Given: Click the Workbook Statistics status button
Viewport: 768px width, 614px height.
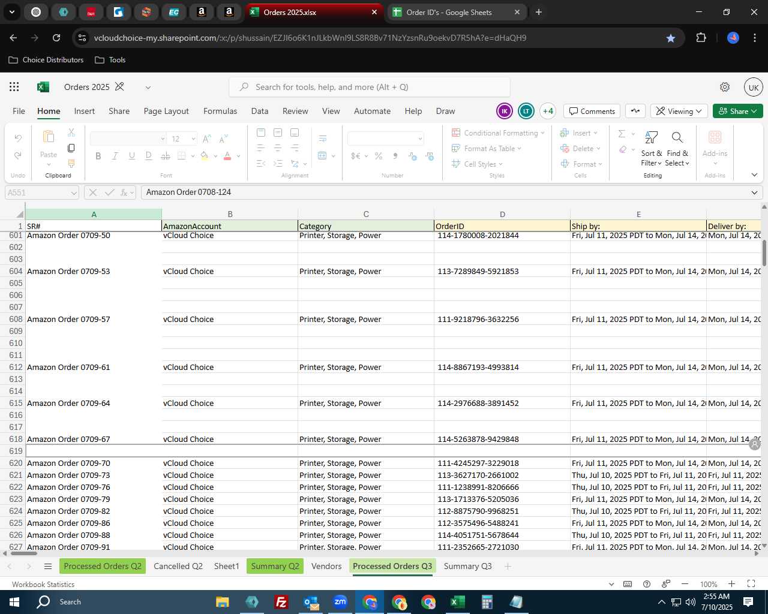Looking at the screenshot, I should 43,584.
